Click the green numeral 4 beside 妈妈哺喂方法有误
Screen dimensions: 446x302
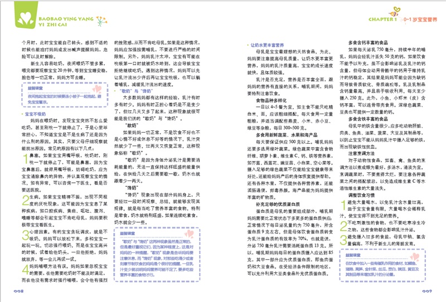[x=23, y=270]
